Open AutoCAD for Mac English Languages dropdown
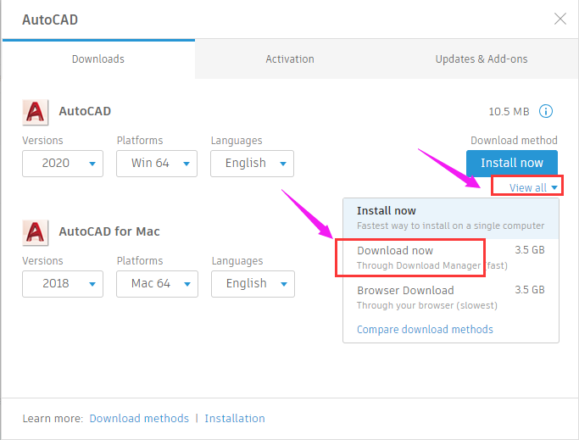 [253, 284]
